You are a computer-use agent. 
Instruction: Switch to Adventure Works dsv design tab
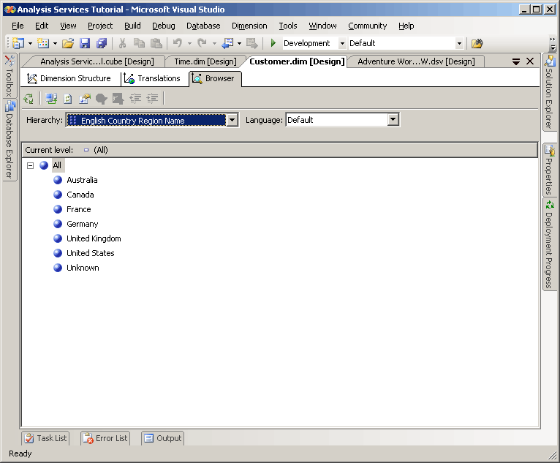click(416, 61)
